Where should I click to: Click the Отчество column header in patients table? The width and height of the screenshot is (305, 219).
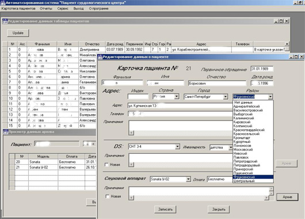(x=92, y=44)
